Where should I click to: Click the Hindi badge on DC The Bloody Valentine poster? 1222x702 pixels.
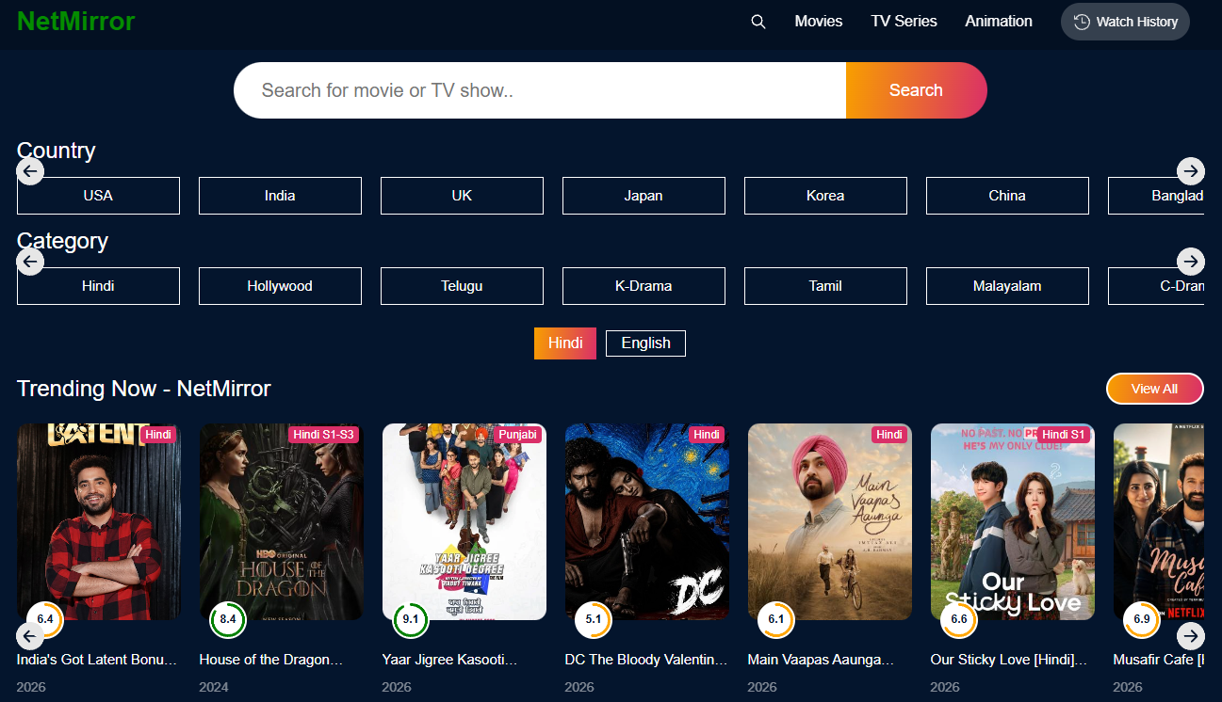click(x=707, y=435)
